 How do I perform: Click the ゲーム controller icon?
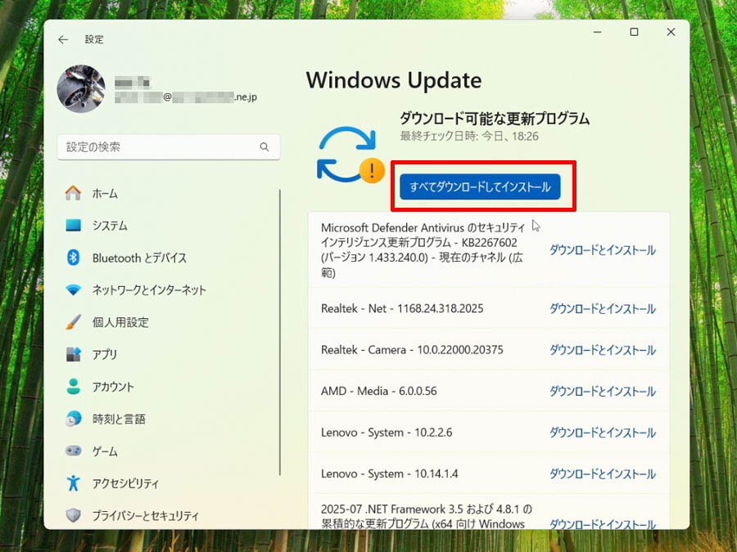(x=73, y=451)
